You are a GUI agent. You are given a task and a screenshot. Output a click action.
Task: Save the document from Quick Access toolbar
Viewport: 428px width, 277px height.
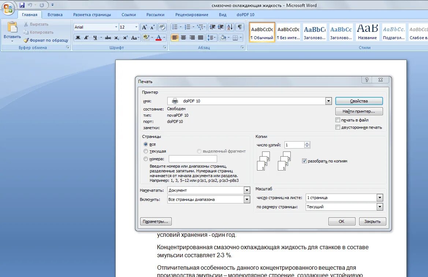(22, 5)
